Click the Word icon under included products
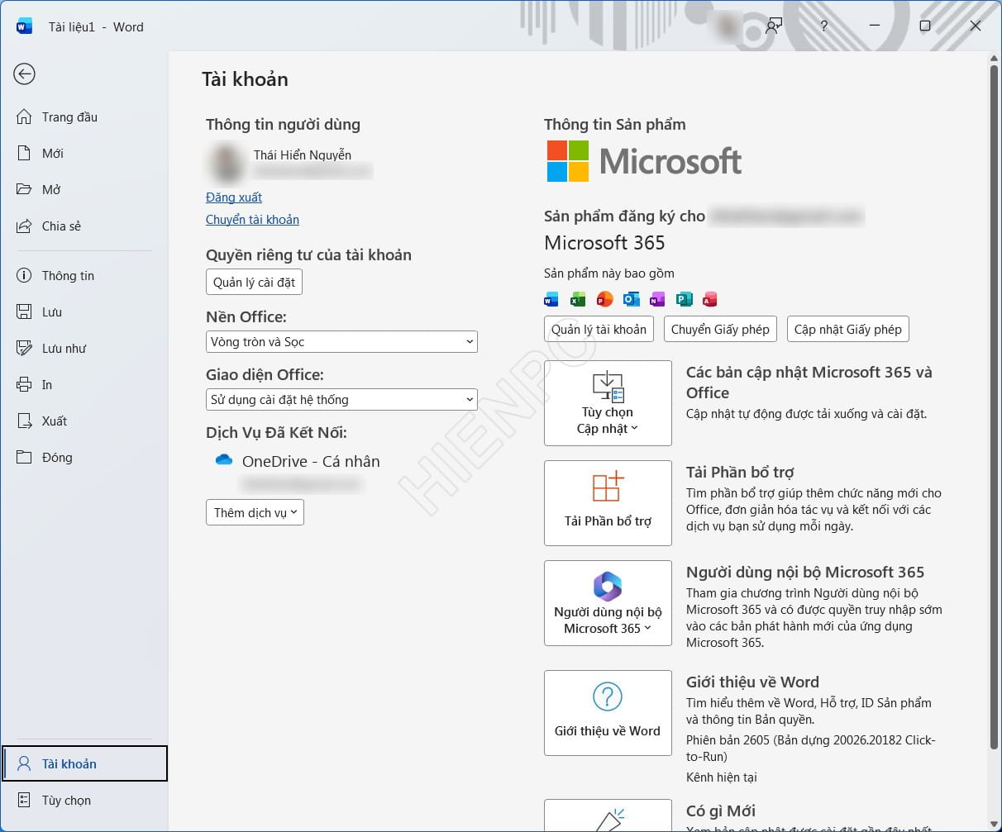This screenshot has height=832, width=1002. (551, 299)
